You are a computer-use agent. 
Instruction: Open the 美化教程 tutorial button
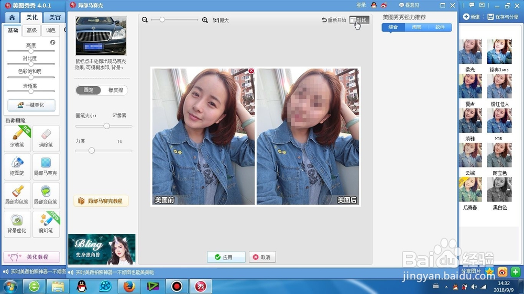[x=31, y=257]
